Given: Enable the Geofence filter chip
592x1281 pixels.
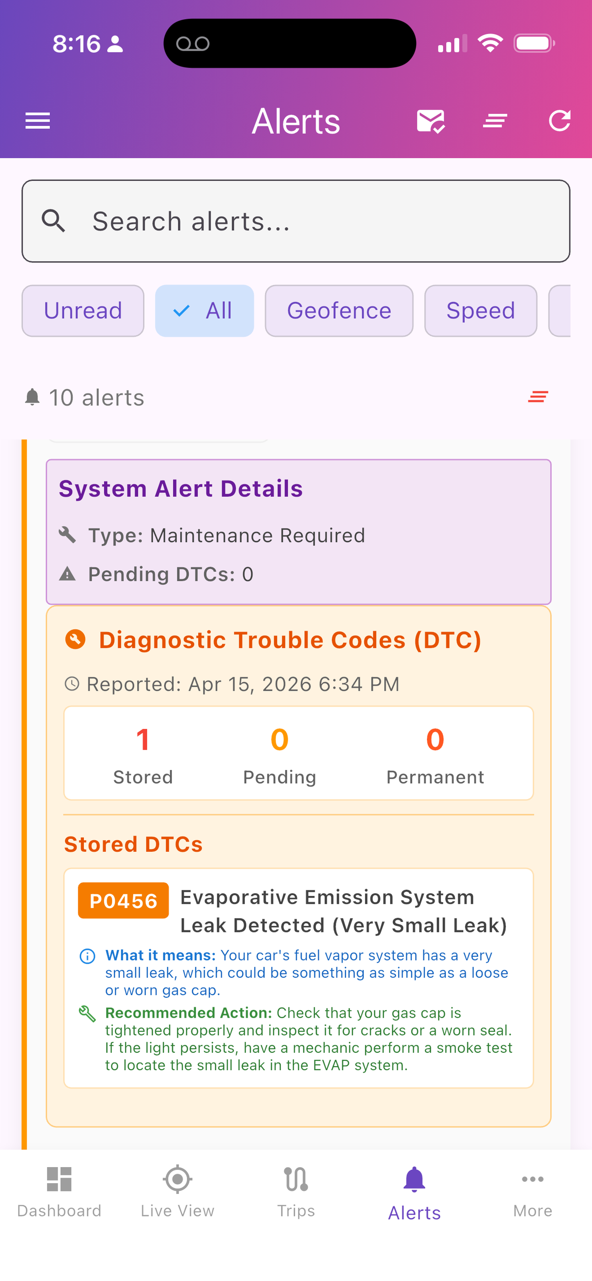Looking at the screenshot, I should 339,311.
